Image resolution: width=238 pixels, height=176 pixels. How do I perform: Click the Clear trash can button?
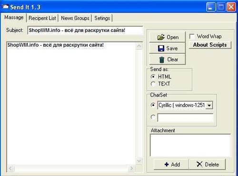click(x=167, y=59)
